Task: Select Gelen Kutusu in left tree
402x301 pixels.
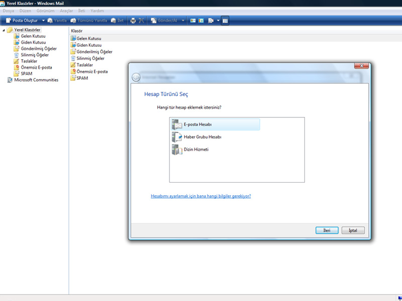Action: pyautogui.click(x=33, y=36)
